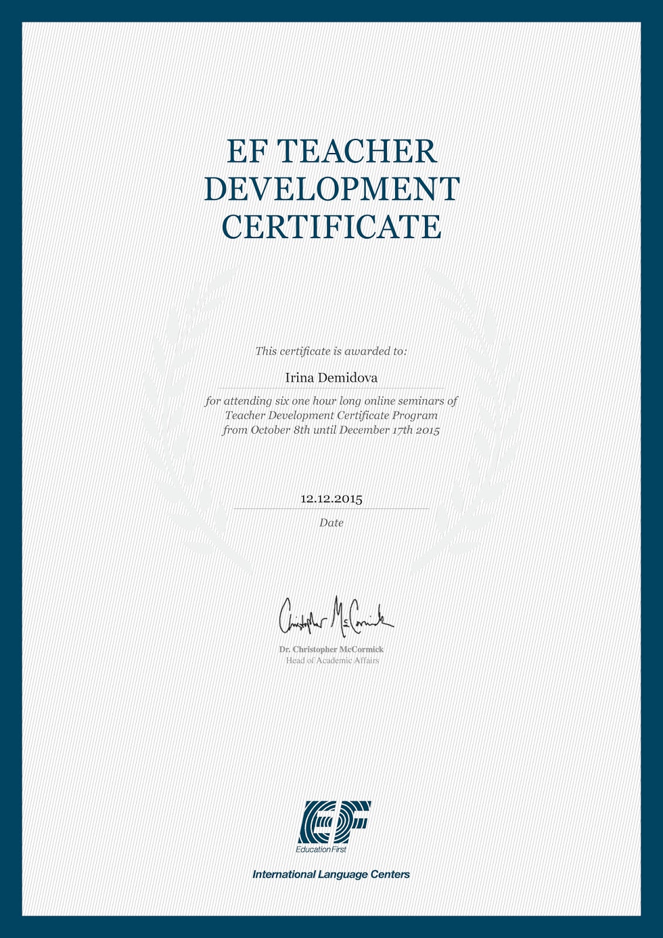Click 'from October 8th until December 17th 2015'
Screen dimensions: 663x938
pyautogui.click(x=331, y=430)
